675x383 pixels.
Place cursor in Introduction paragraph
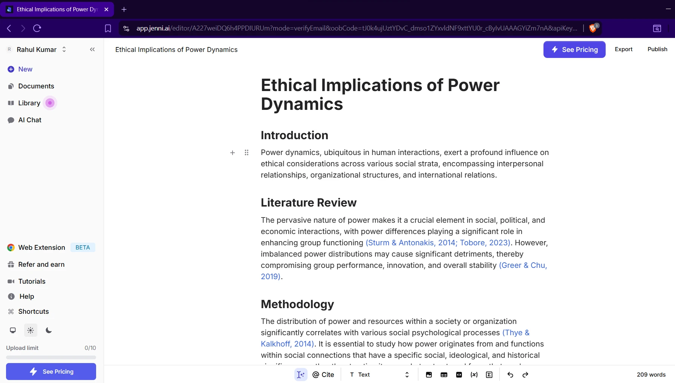(x=405, y=164)
